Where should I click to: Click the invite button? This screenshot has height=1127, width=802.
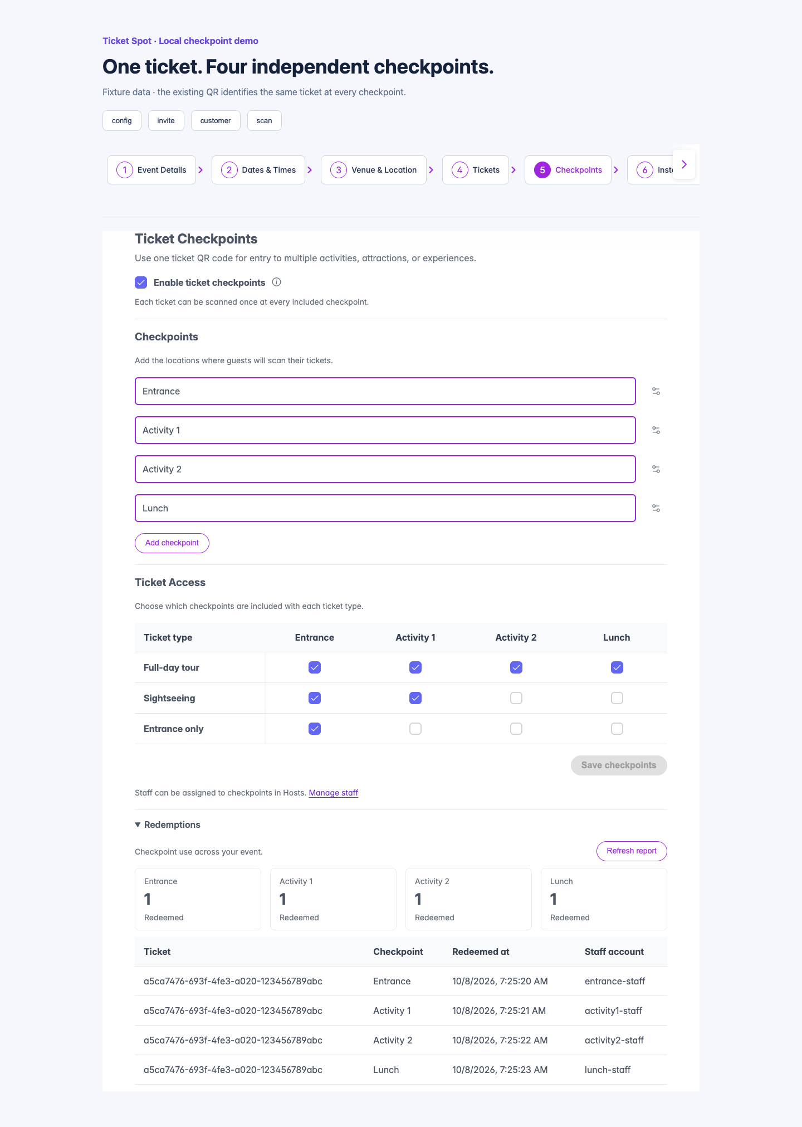tap(166, 120)
